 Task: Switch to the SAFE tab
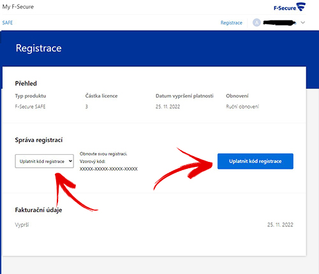[x=8, y=23]
